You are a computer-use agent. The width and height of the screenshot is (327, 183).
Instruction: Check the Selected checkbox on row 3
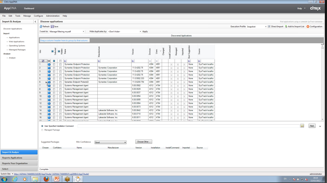click(x=54, y=71)
